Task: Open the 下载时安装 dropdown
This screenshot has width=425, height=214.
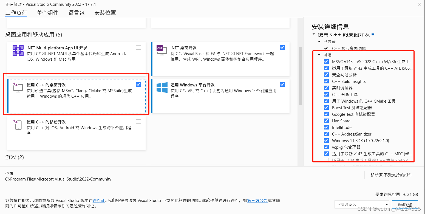Action: click(x=362, y=204)
